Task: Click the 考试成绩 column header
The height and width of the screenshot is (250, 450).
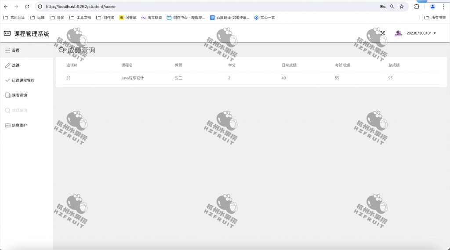Action: [x=342, y=65]
